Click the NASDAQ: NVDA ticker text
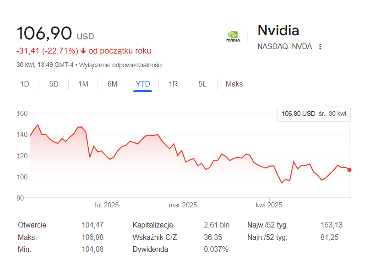 pyautogui.click(x=284, y=47)
